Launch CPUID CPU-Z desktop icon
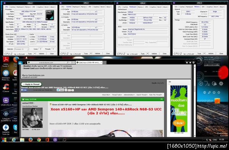 6,102
